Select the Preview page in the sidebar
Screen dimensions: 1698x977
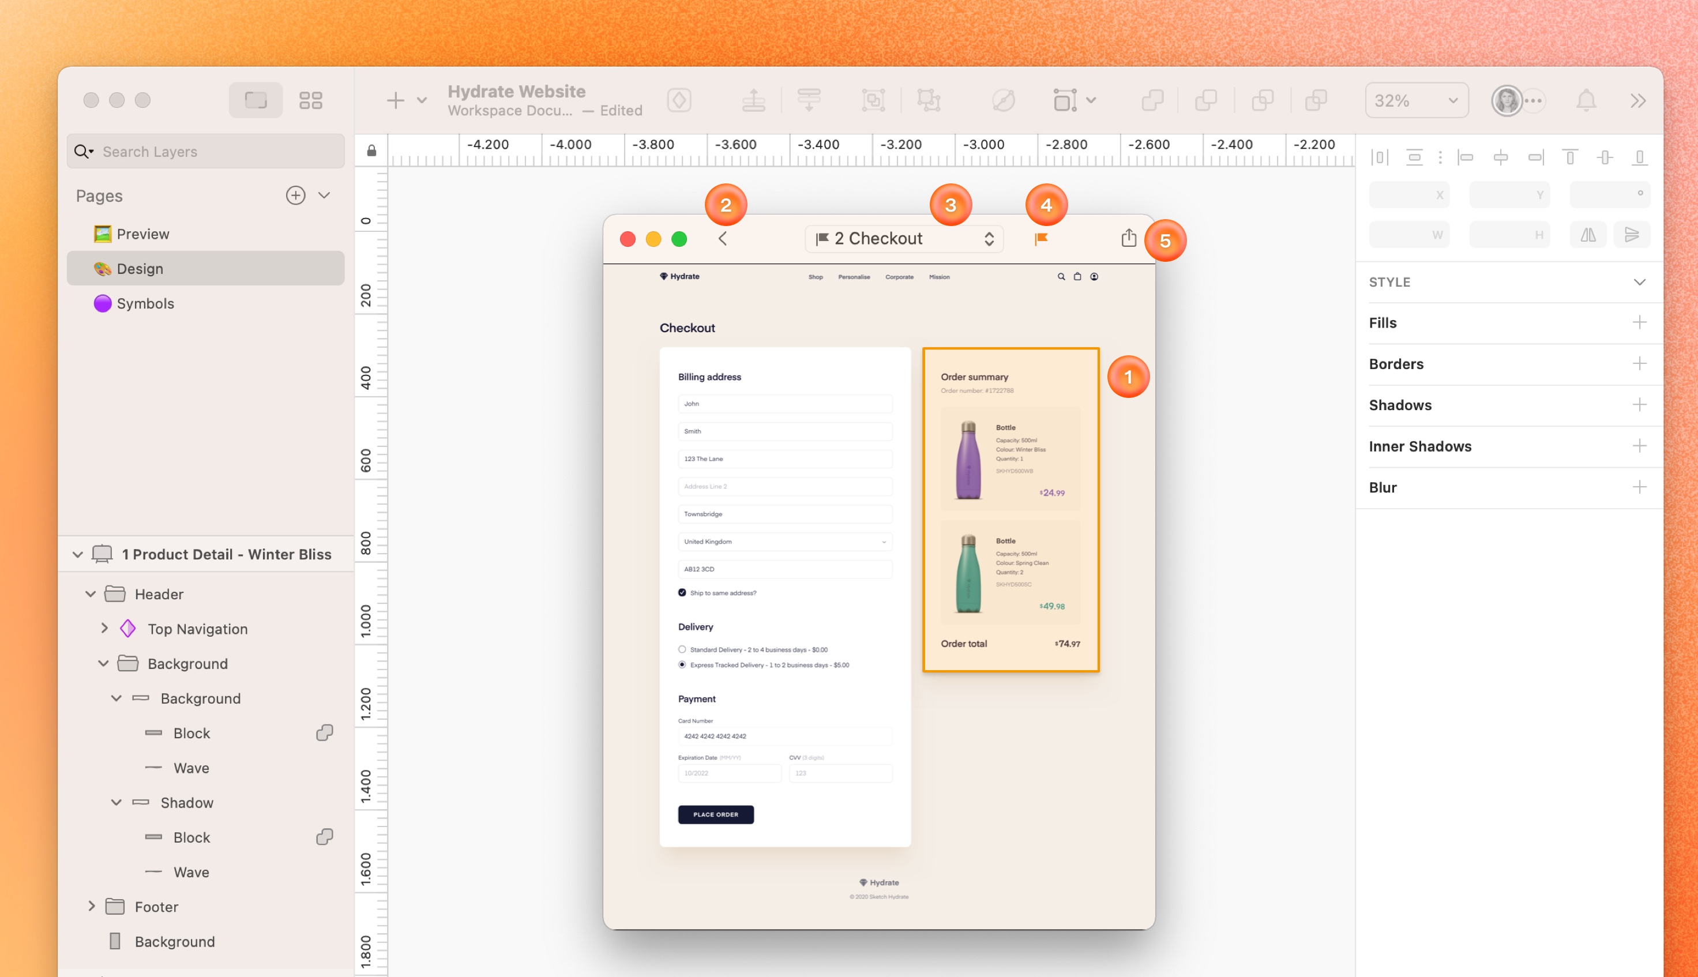(x=143, y=234)
